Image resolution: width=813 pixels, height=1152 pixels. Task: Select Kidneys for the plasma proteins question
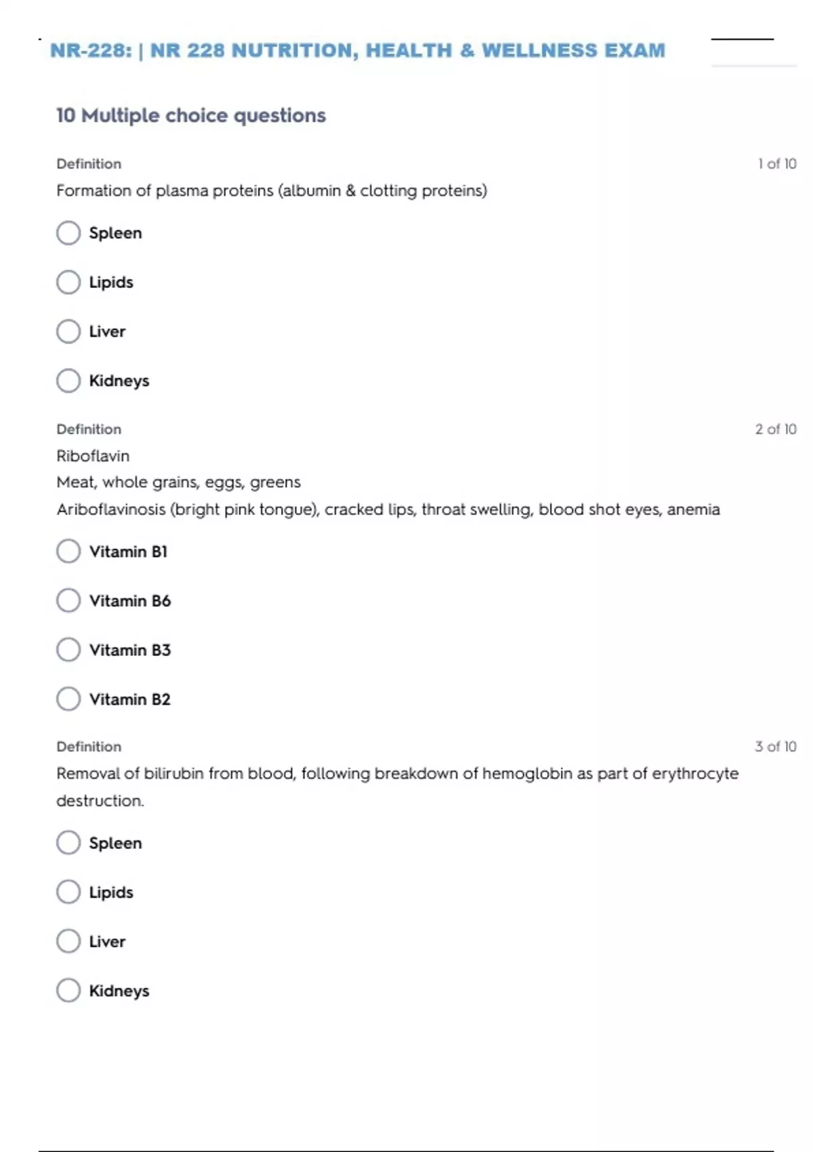point(68,381)
